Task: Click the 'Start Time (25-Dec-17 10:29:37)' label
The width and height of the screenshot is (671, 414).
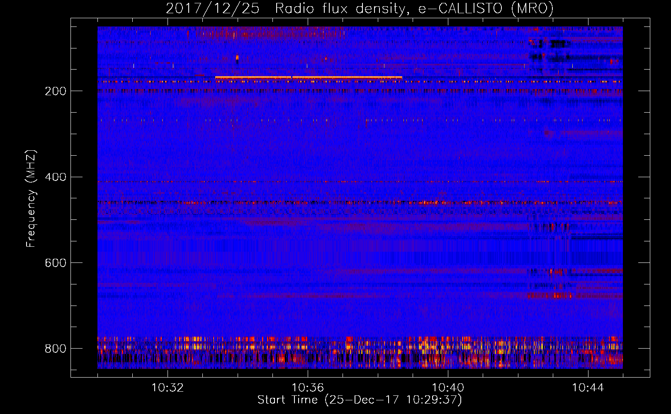Action: coord(360,400)
